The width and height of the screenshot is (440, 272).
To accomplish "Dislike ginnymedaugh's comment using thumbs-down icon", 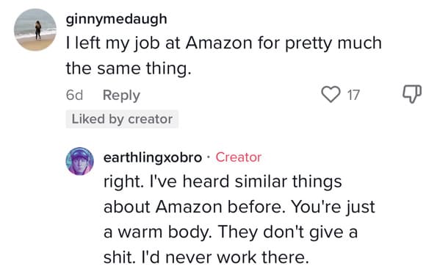I will point(412,94).
